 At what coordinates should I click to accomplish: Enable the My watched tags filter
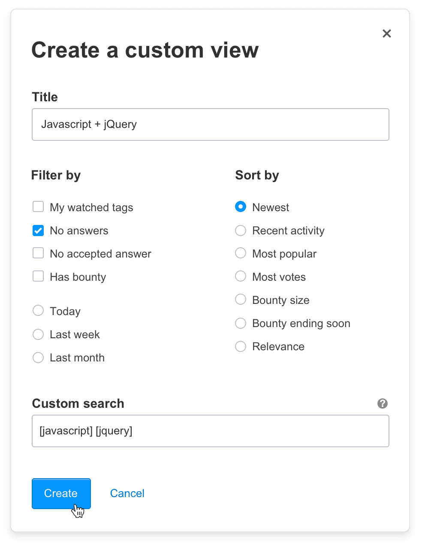[38, 206]
